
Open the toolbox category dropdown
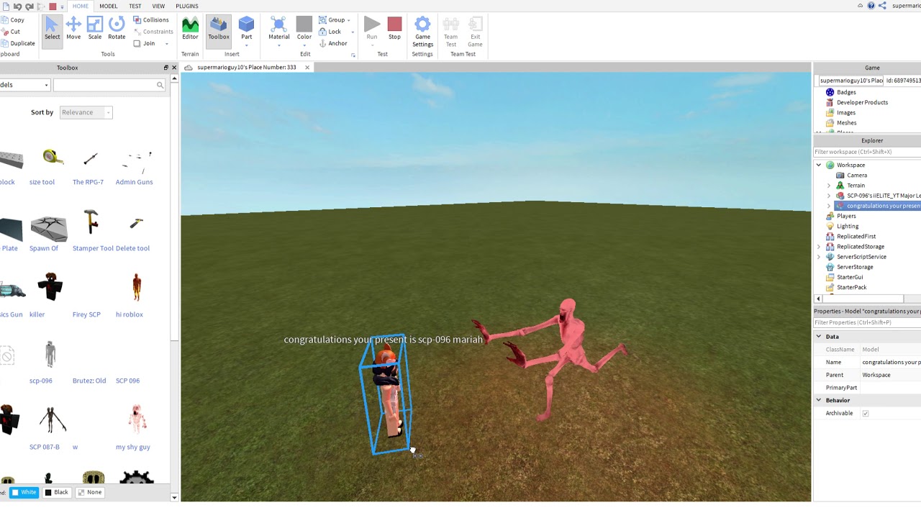24,85
